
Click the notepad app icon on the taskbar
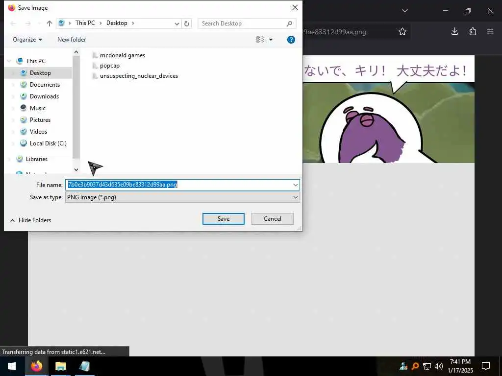tap(84, 366)
